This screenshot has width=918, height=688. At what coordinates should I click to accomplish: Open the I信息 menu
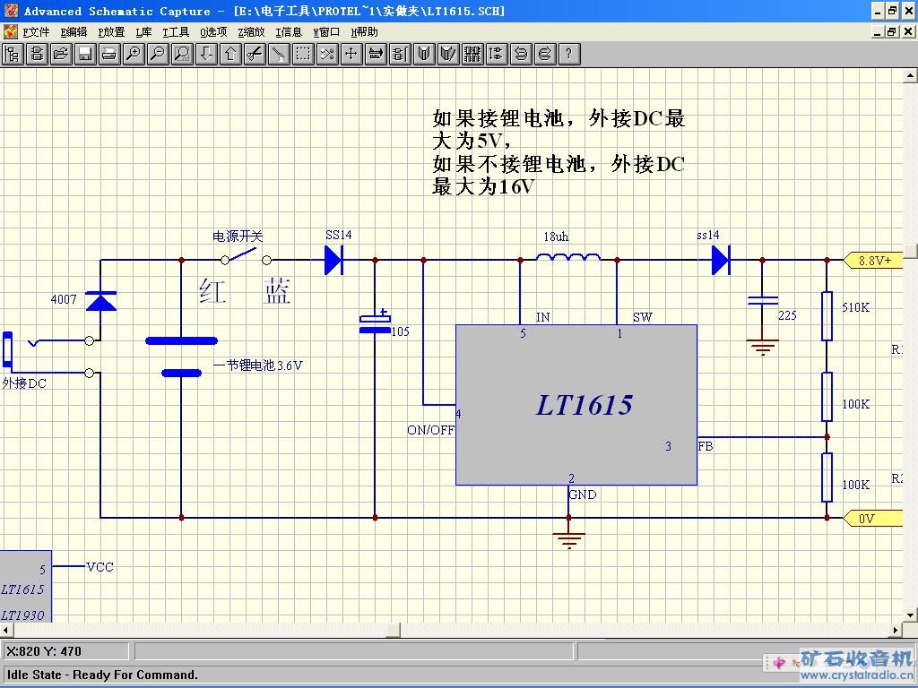pyautogui.click(x=289, y=32)
